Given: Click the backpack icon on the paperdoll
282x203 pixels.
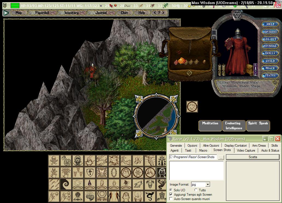Looking at the screenshot, I should (x=250, y=70).
